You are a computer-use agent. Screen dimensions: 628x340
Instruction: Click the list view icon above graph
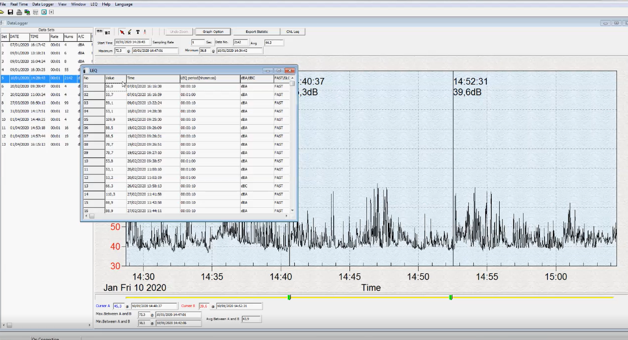107,32
